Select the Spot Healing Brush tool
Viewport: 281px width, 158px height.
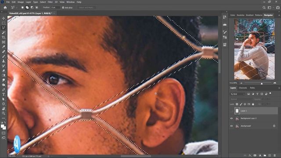click(4, 52)
